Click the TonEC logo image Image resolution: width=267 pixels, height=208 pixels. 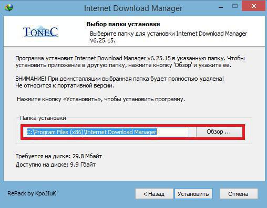(x=40, y=31)
